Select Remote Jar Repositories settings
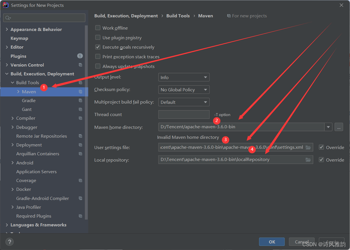Image resolution: width=350 pixels, height=250 pixels. coord(42,136)
